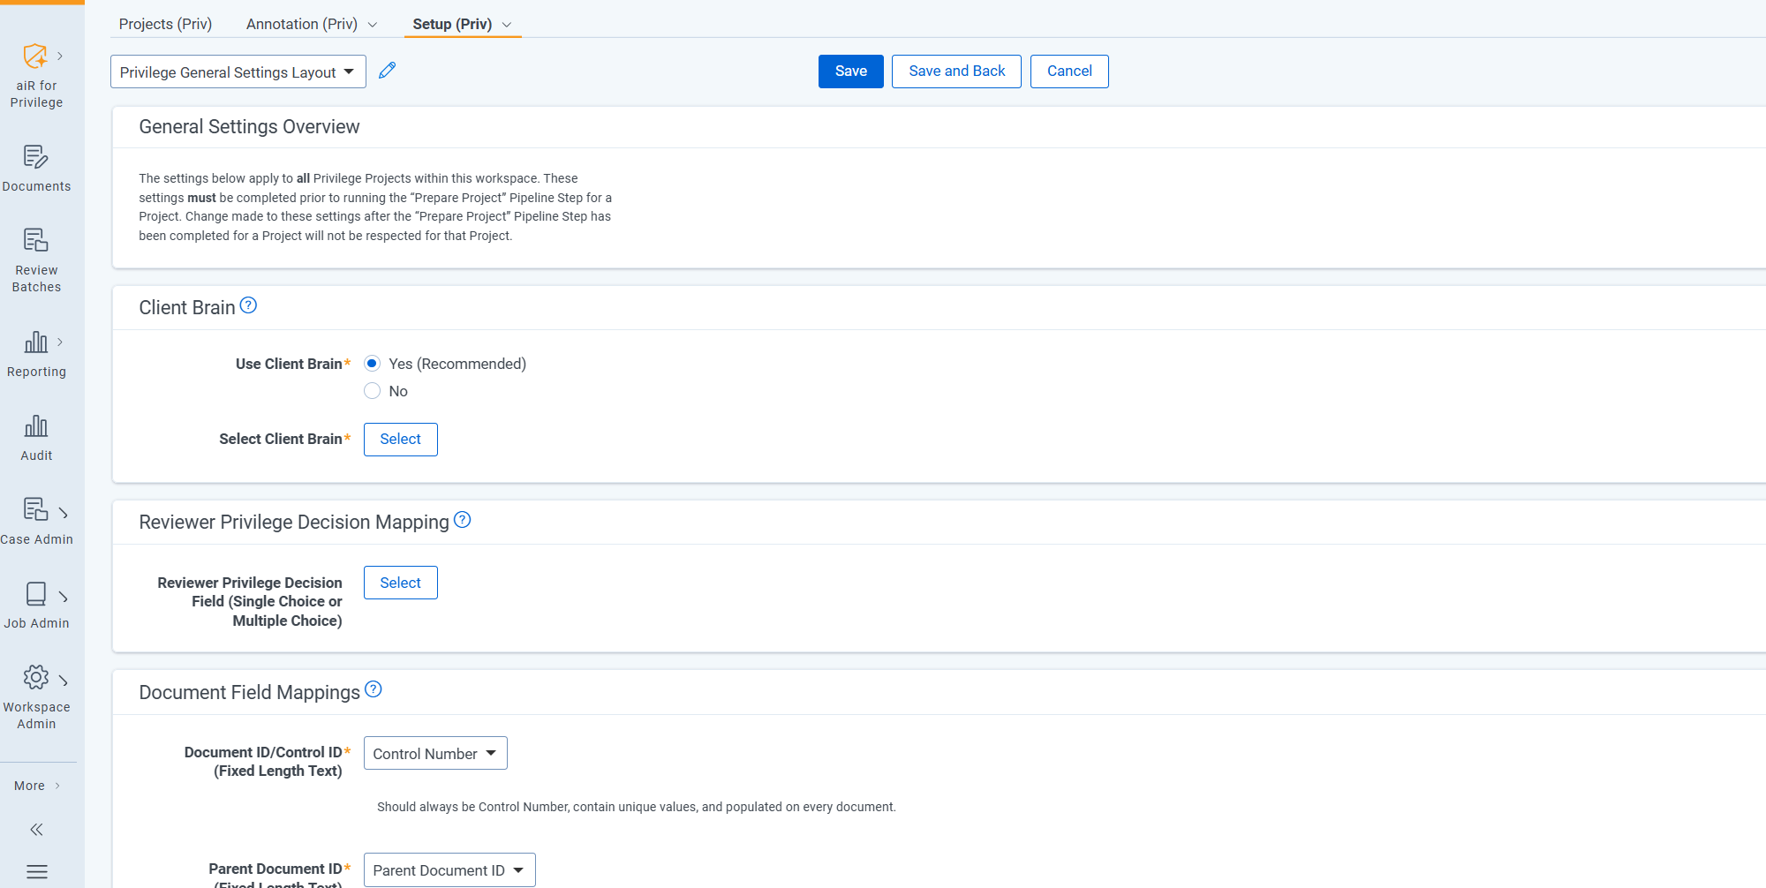Click the Cancel button

[x=1069, y=71]
